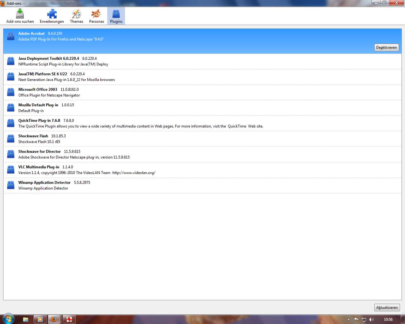The width and height of the screenshot is (405, 324).
Task: Click the Adobe Acrobat plugin icon
Action: [11, 36]
